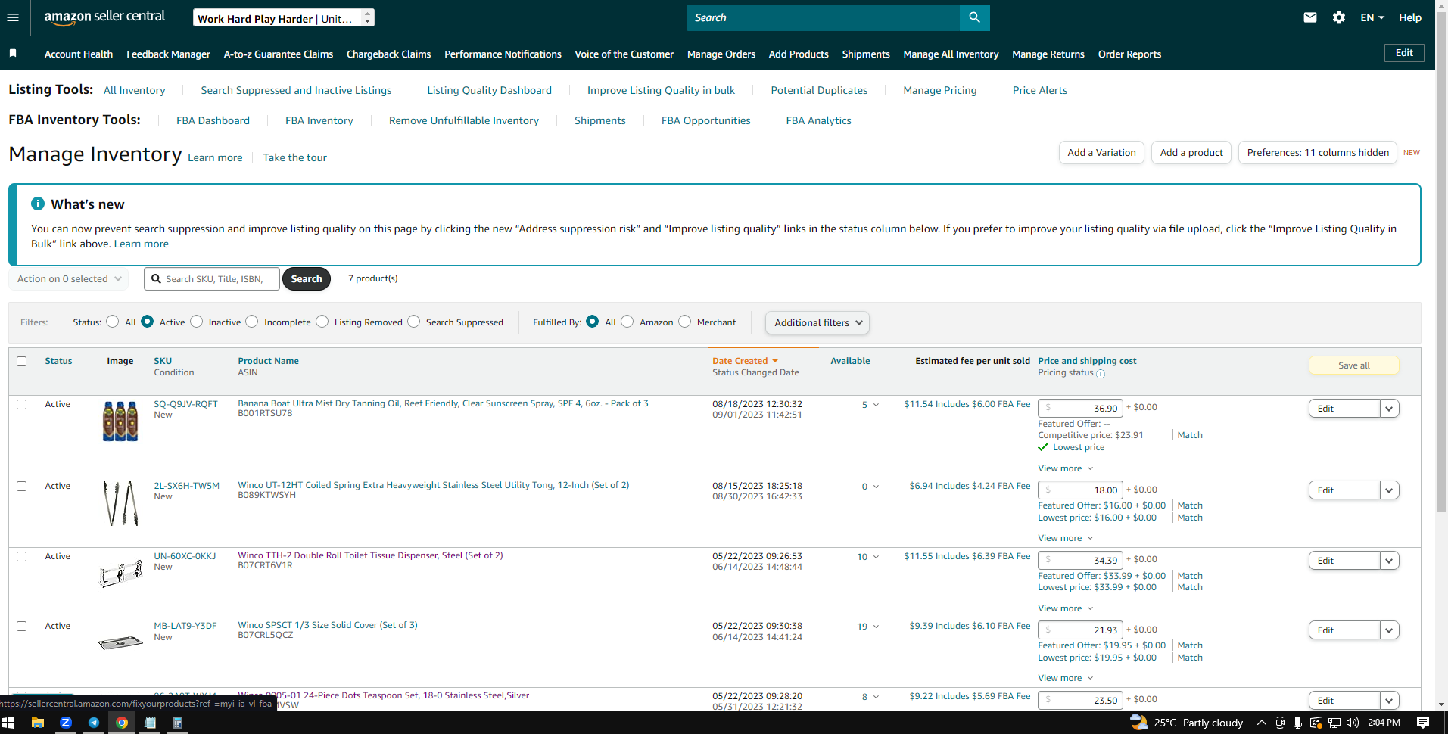This screenshot has width=1448, height=734.
Task: Open Preferences: 11 columns hidden
Action: click(1318, 153)
